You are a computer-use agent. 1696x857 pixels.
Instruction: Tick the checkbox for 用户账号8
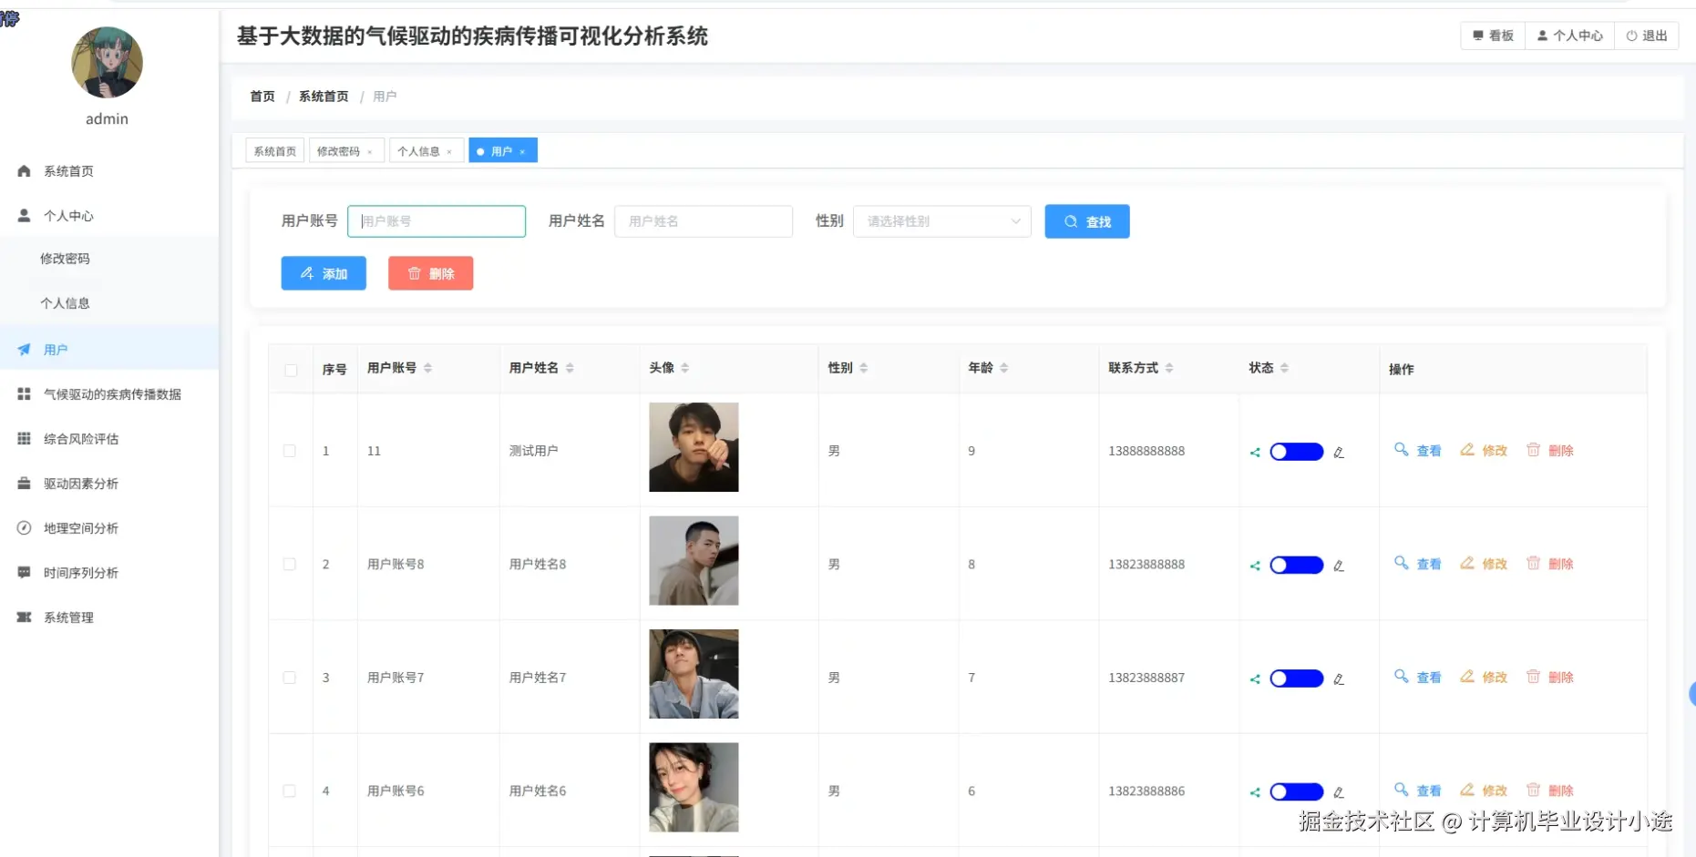click(x=290, y=564)
